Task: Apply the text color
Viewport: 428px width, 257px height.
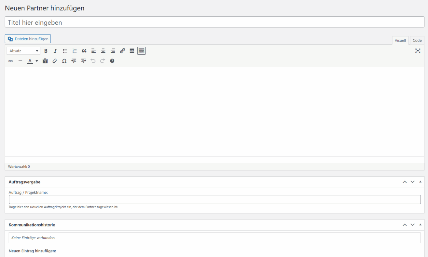Action: (x=30, y=61)
